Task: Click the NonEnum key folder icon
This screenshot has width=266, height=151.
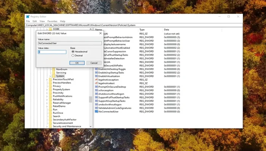Action: [54, 69]
